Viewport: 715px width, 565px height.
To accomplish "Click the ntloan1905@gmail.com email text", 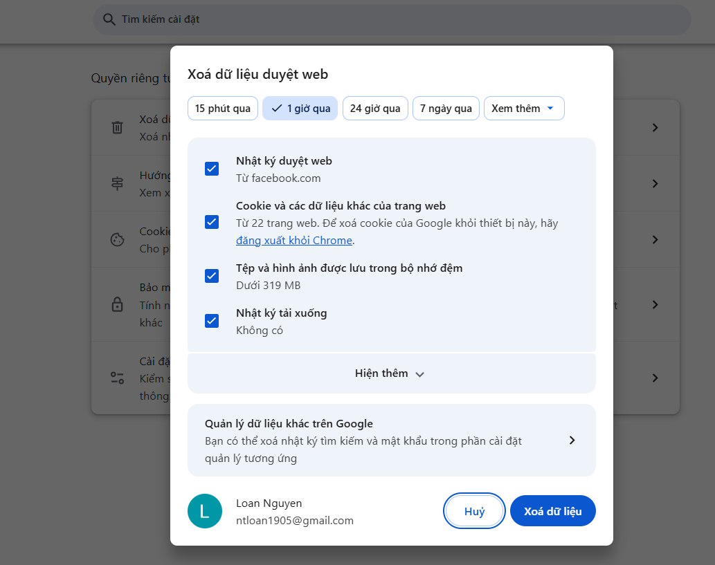I will point(295,520).
